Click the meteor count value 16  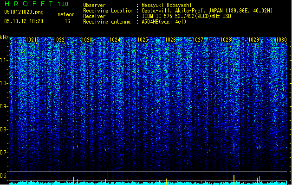(x=67, y=21)
